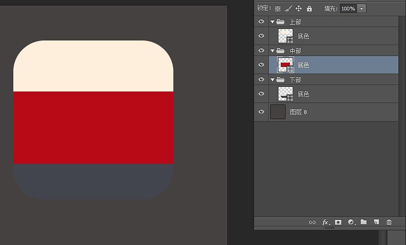This screenshot has width=406, height=245.
Task: Collapse the 中部 group
Action: pos(272,51)
